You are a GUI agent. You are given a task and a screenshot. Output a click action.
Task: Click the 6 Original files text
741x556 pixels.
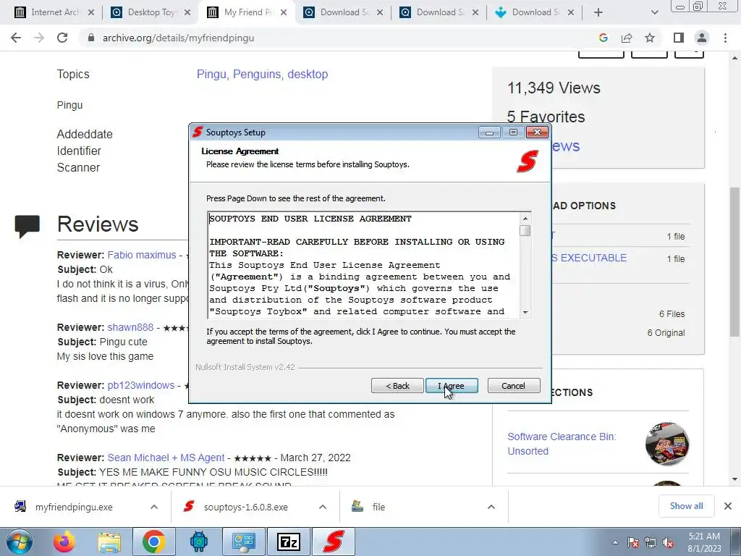[x=666, y=333]
